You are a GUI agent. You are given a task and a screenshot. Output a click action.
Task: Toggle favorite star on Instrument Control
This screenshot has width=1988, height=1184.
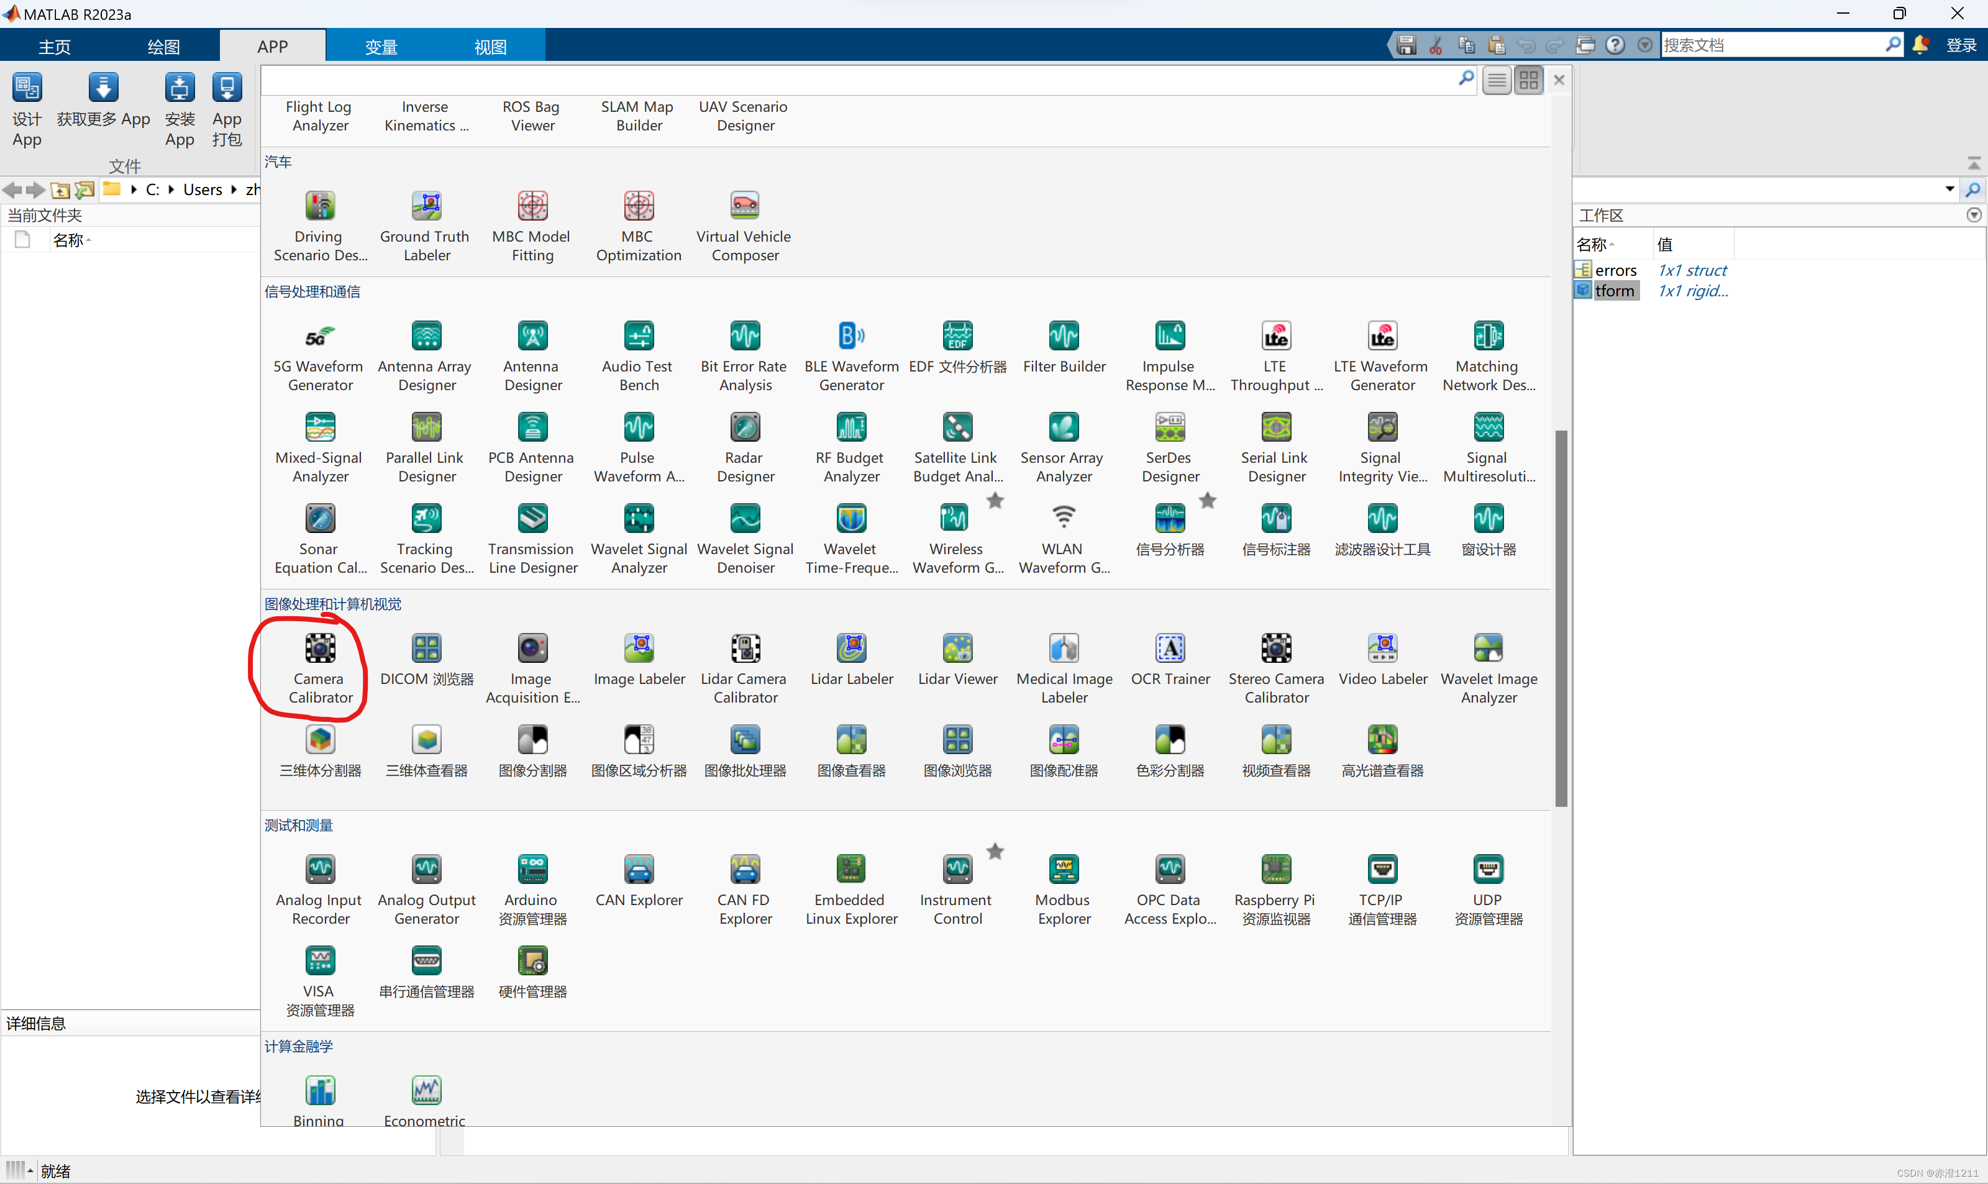click(x=995, y=851)
